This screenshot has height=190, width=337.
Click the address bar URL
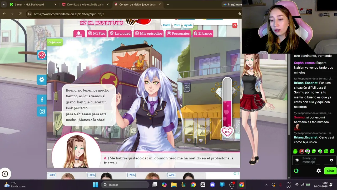pos(69,14)
